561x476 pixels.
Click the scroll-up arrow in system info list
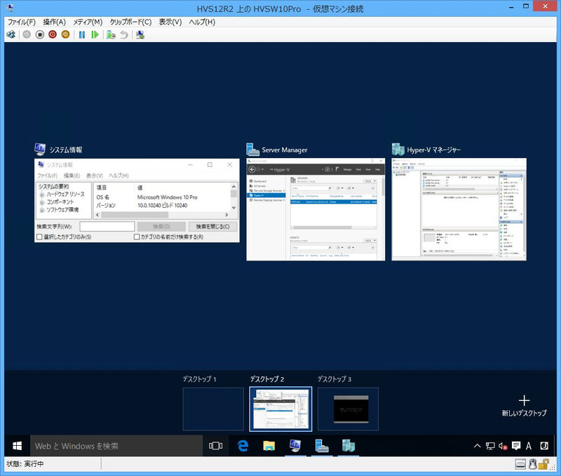(234, 187)
